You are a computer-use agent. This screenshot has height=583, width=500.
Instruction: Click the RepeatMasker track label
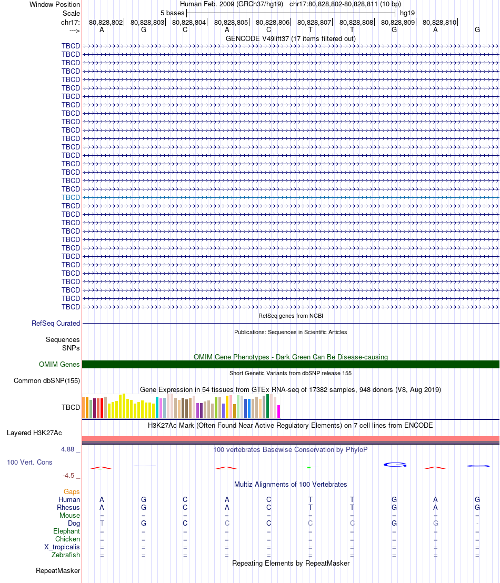pos(58,571)
